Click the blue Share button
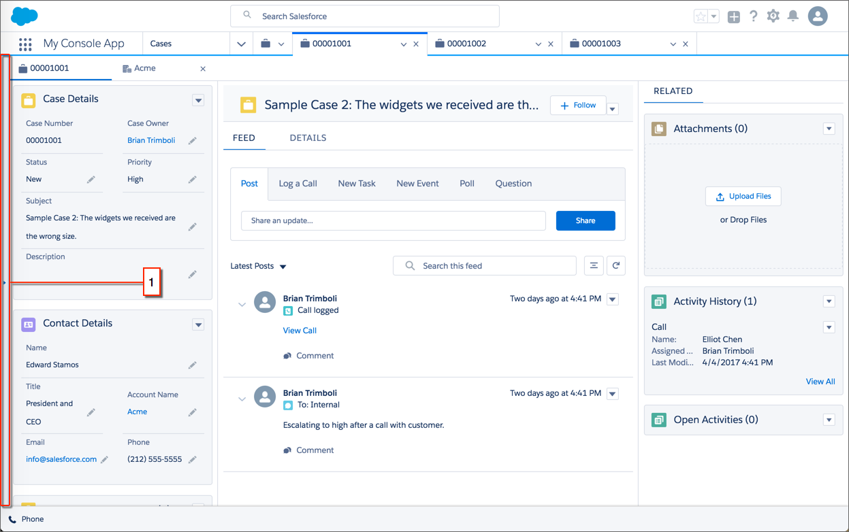849x532 pixels. (586, 220)
